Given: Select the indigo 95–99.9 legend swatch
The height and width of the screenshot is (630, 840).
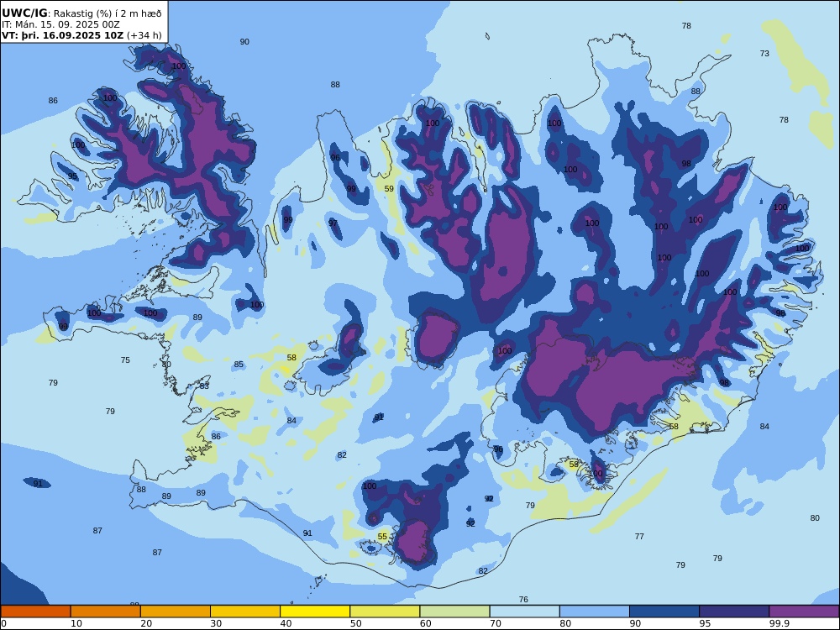Looking at the screenshot, I should [734, 612].
